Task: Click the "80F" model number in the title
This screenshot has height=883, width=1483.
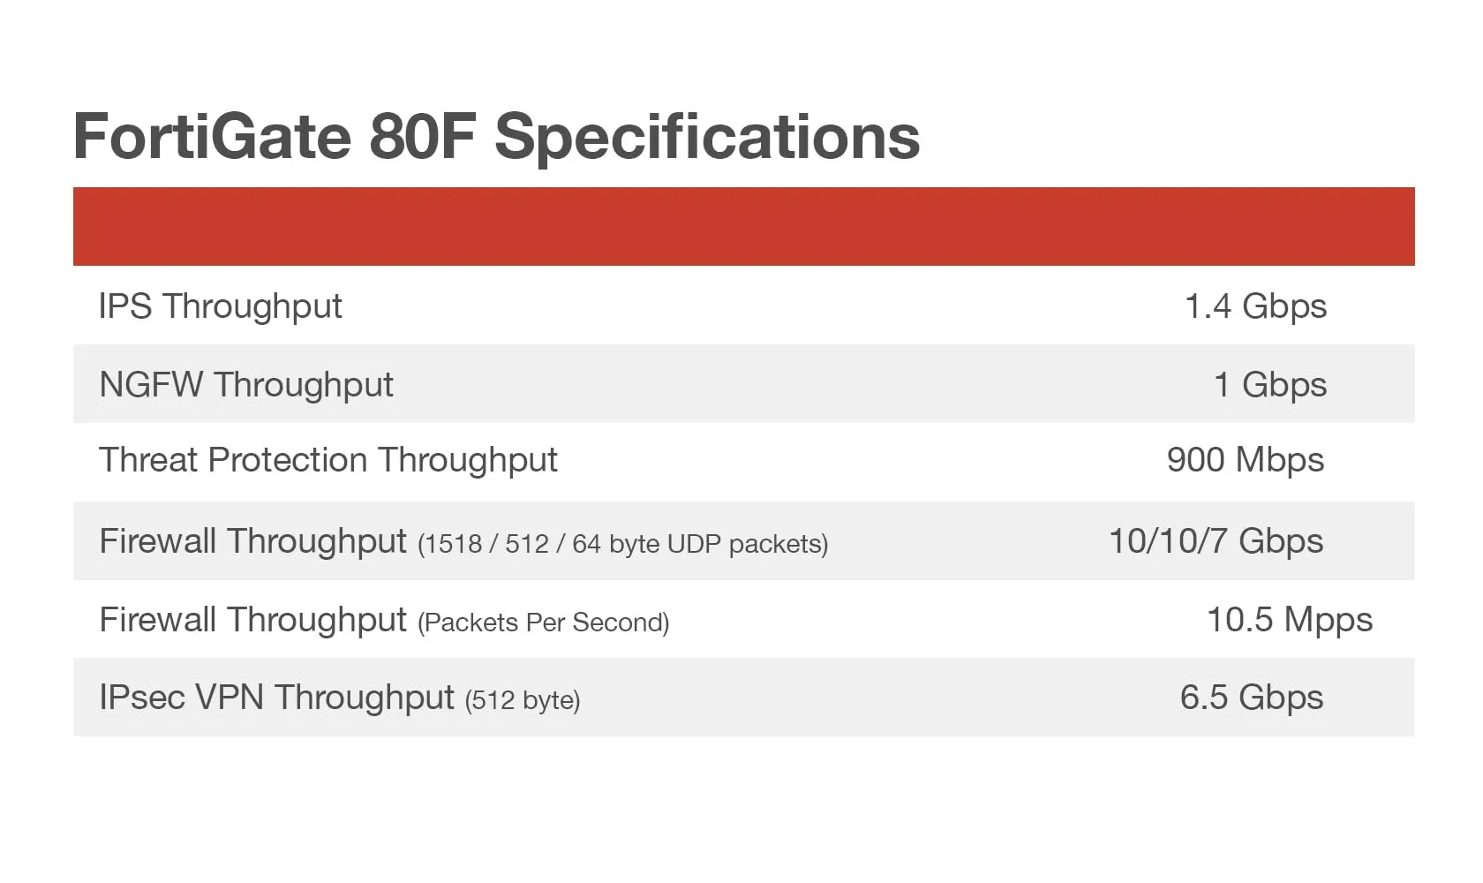Action: coord(422,137)
